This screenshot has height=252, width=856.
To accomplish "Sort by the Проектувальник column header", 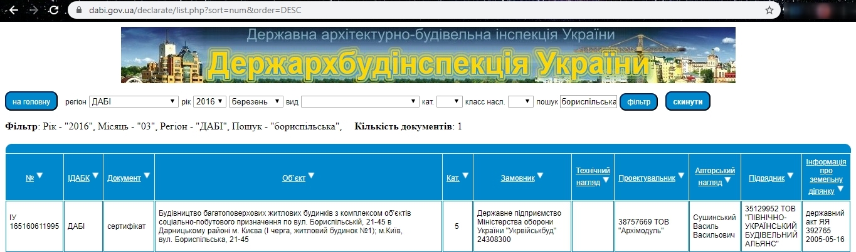I will pyautogui.click(x=647, y=178).
